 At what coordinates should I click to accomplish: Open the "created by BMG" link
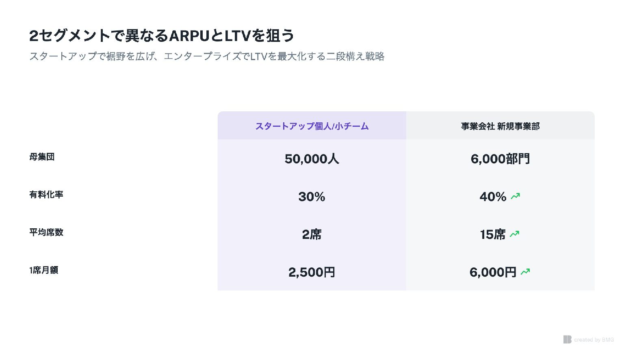click(594, 340)
